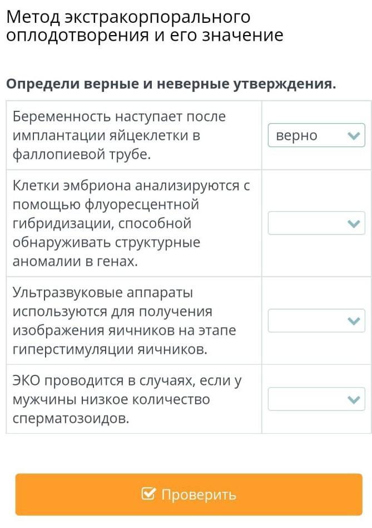Click the words аномалии в генах in the second statement
The height and width of the screenshot is (528, 372).
click(x=75, y=262)
